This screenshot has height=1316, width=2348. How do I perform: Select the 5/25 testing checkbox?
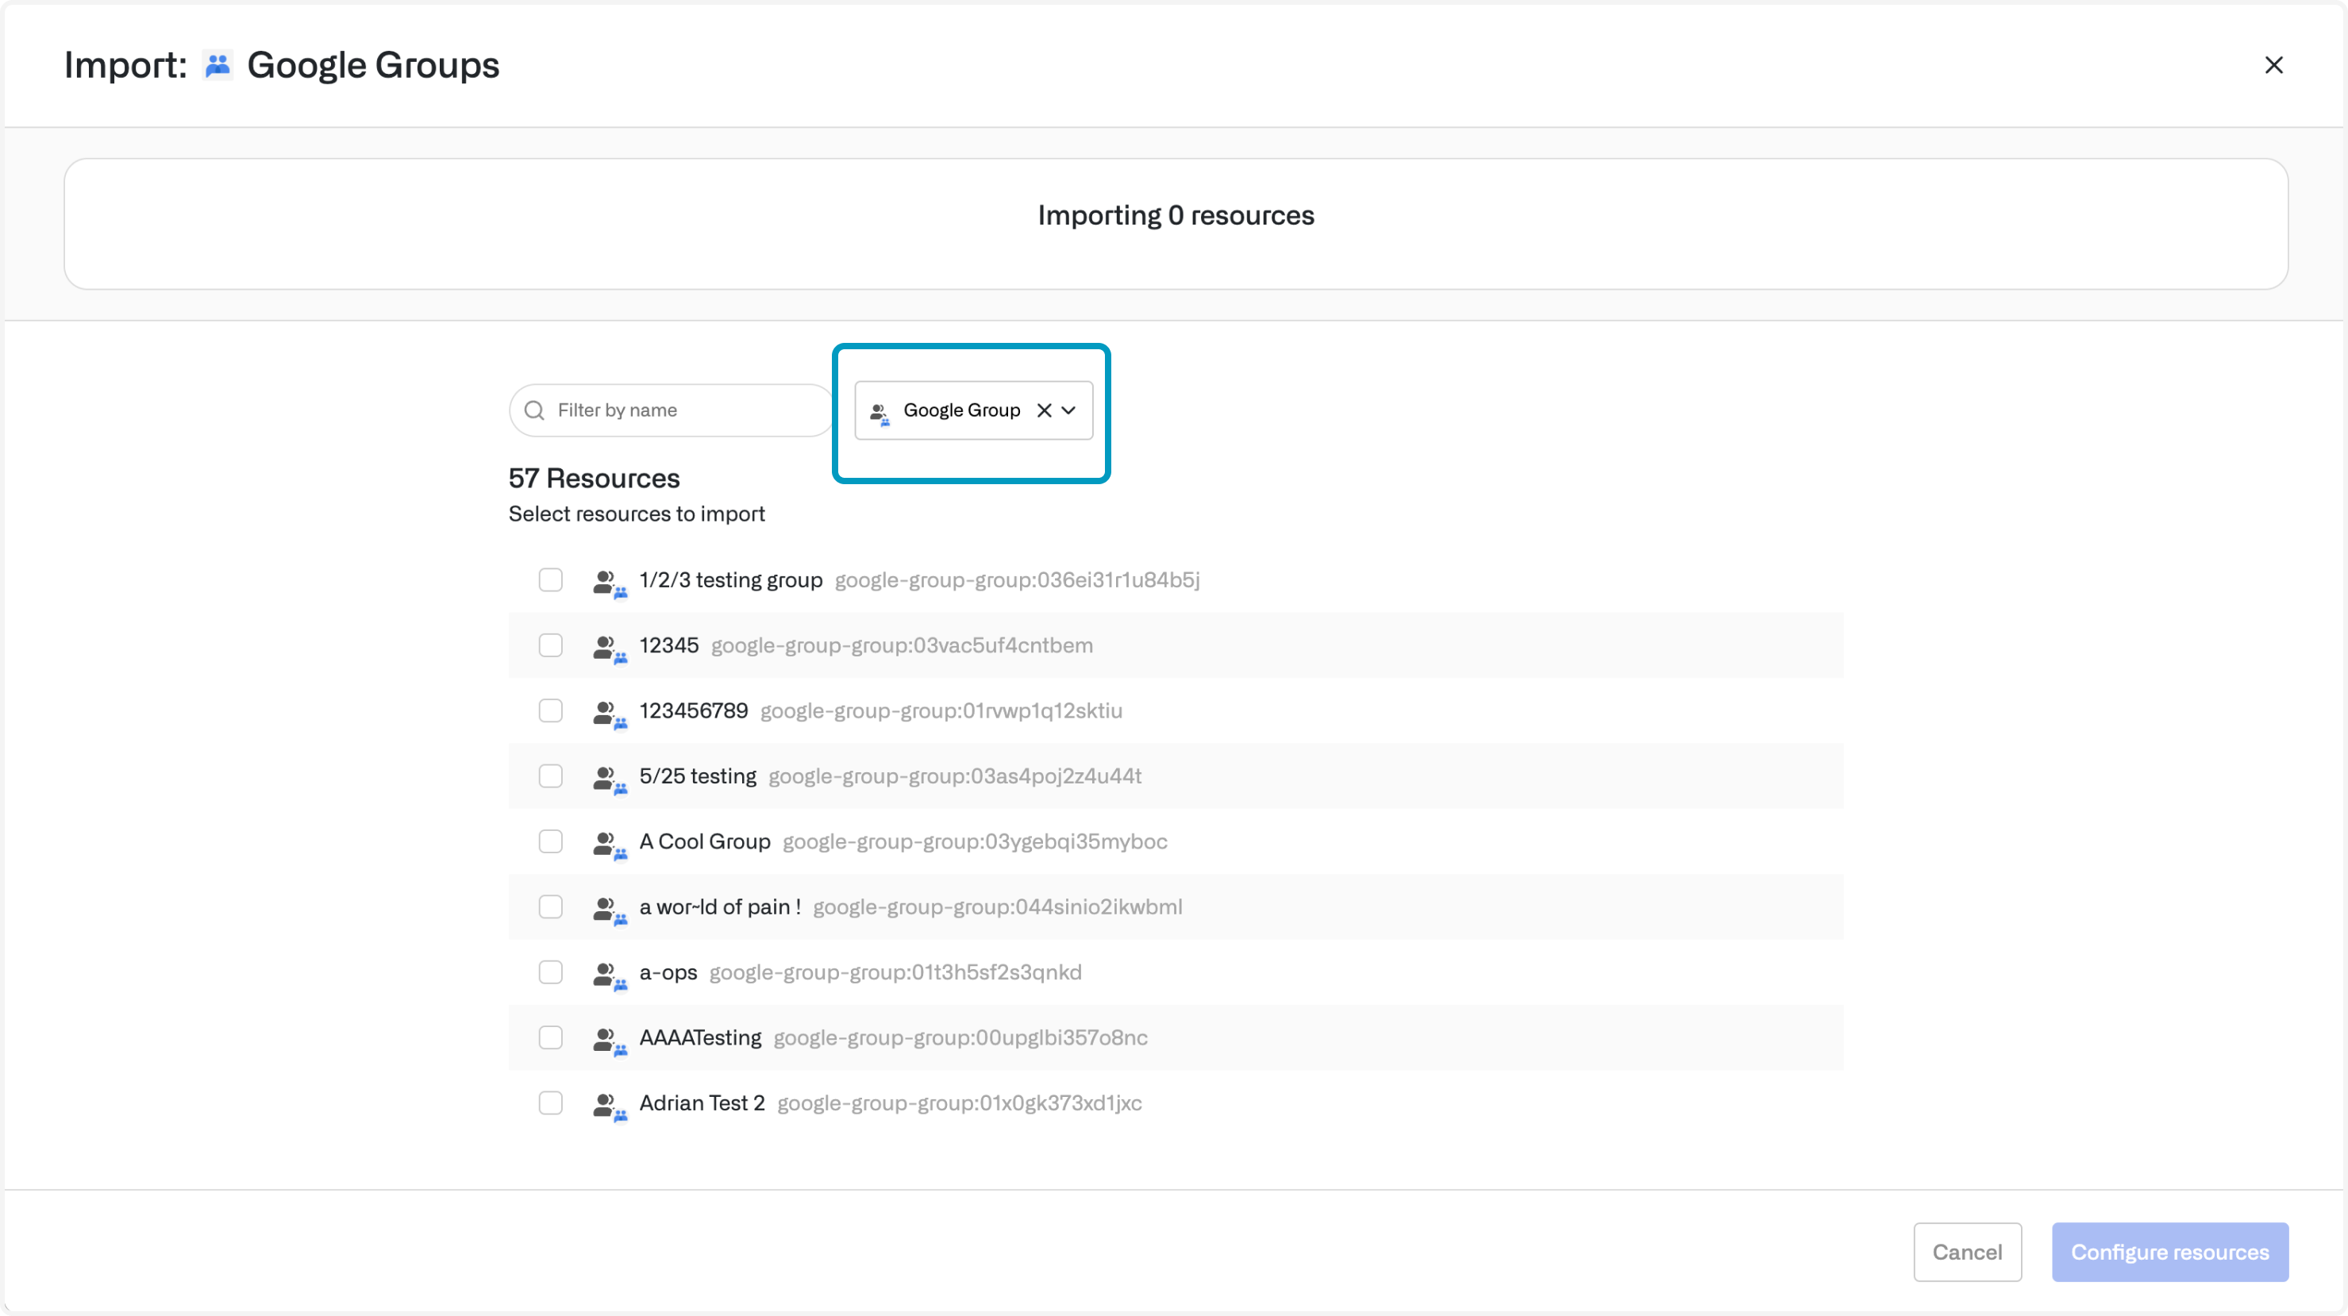coord(551,775)
